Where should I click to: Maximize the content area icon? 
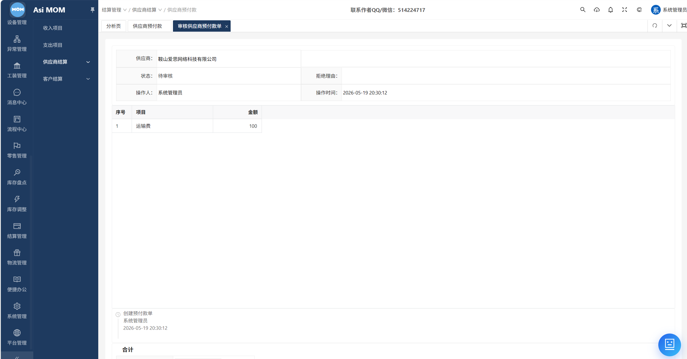click(x=683, y=26)
